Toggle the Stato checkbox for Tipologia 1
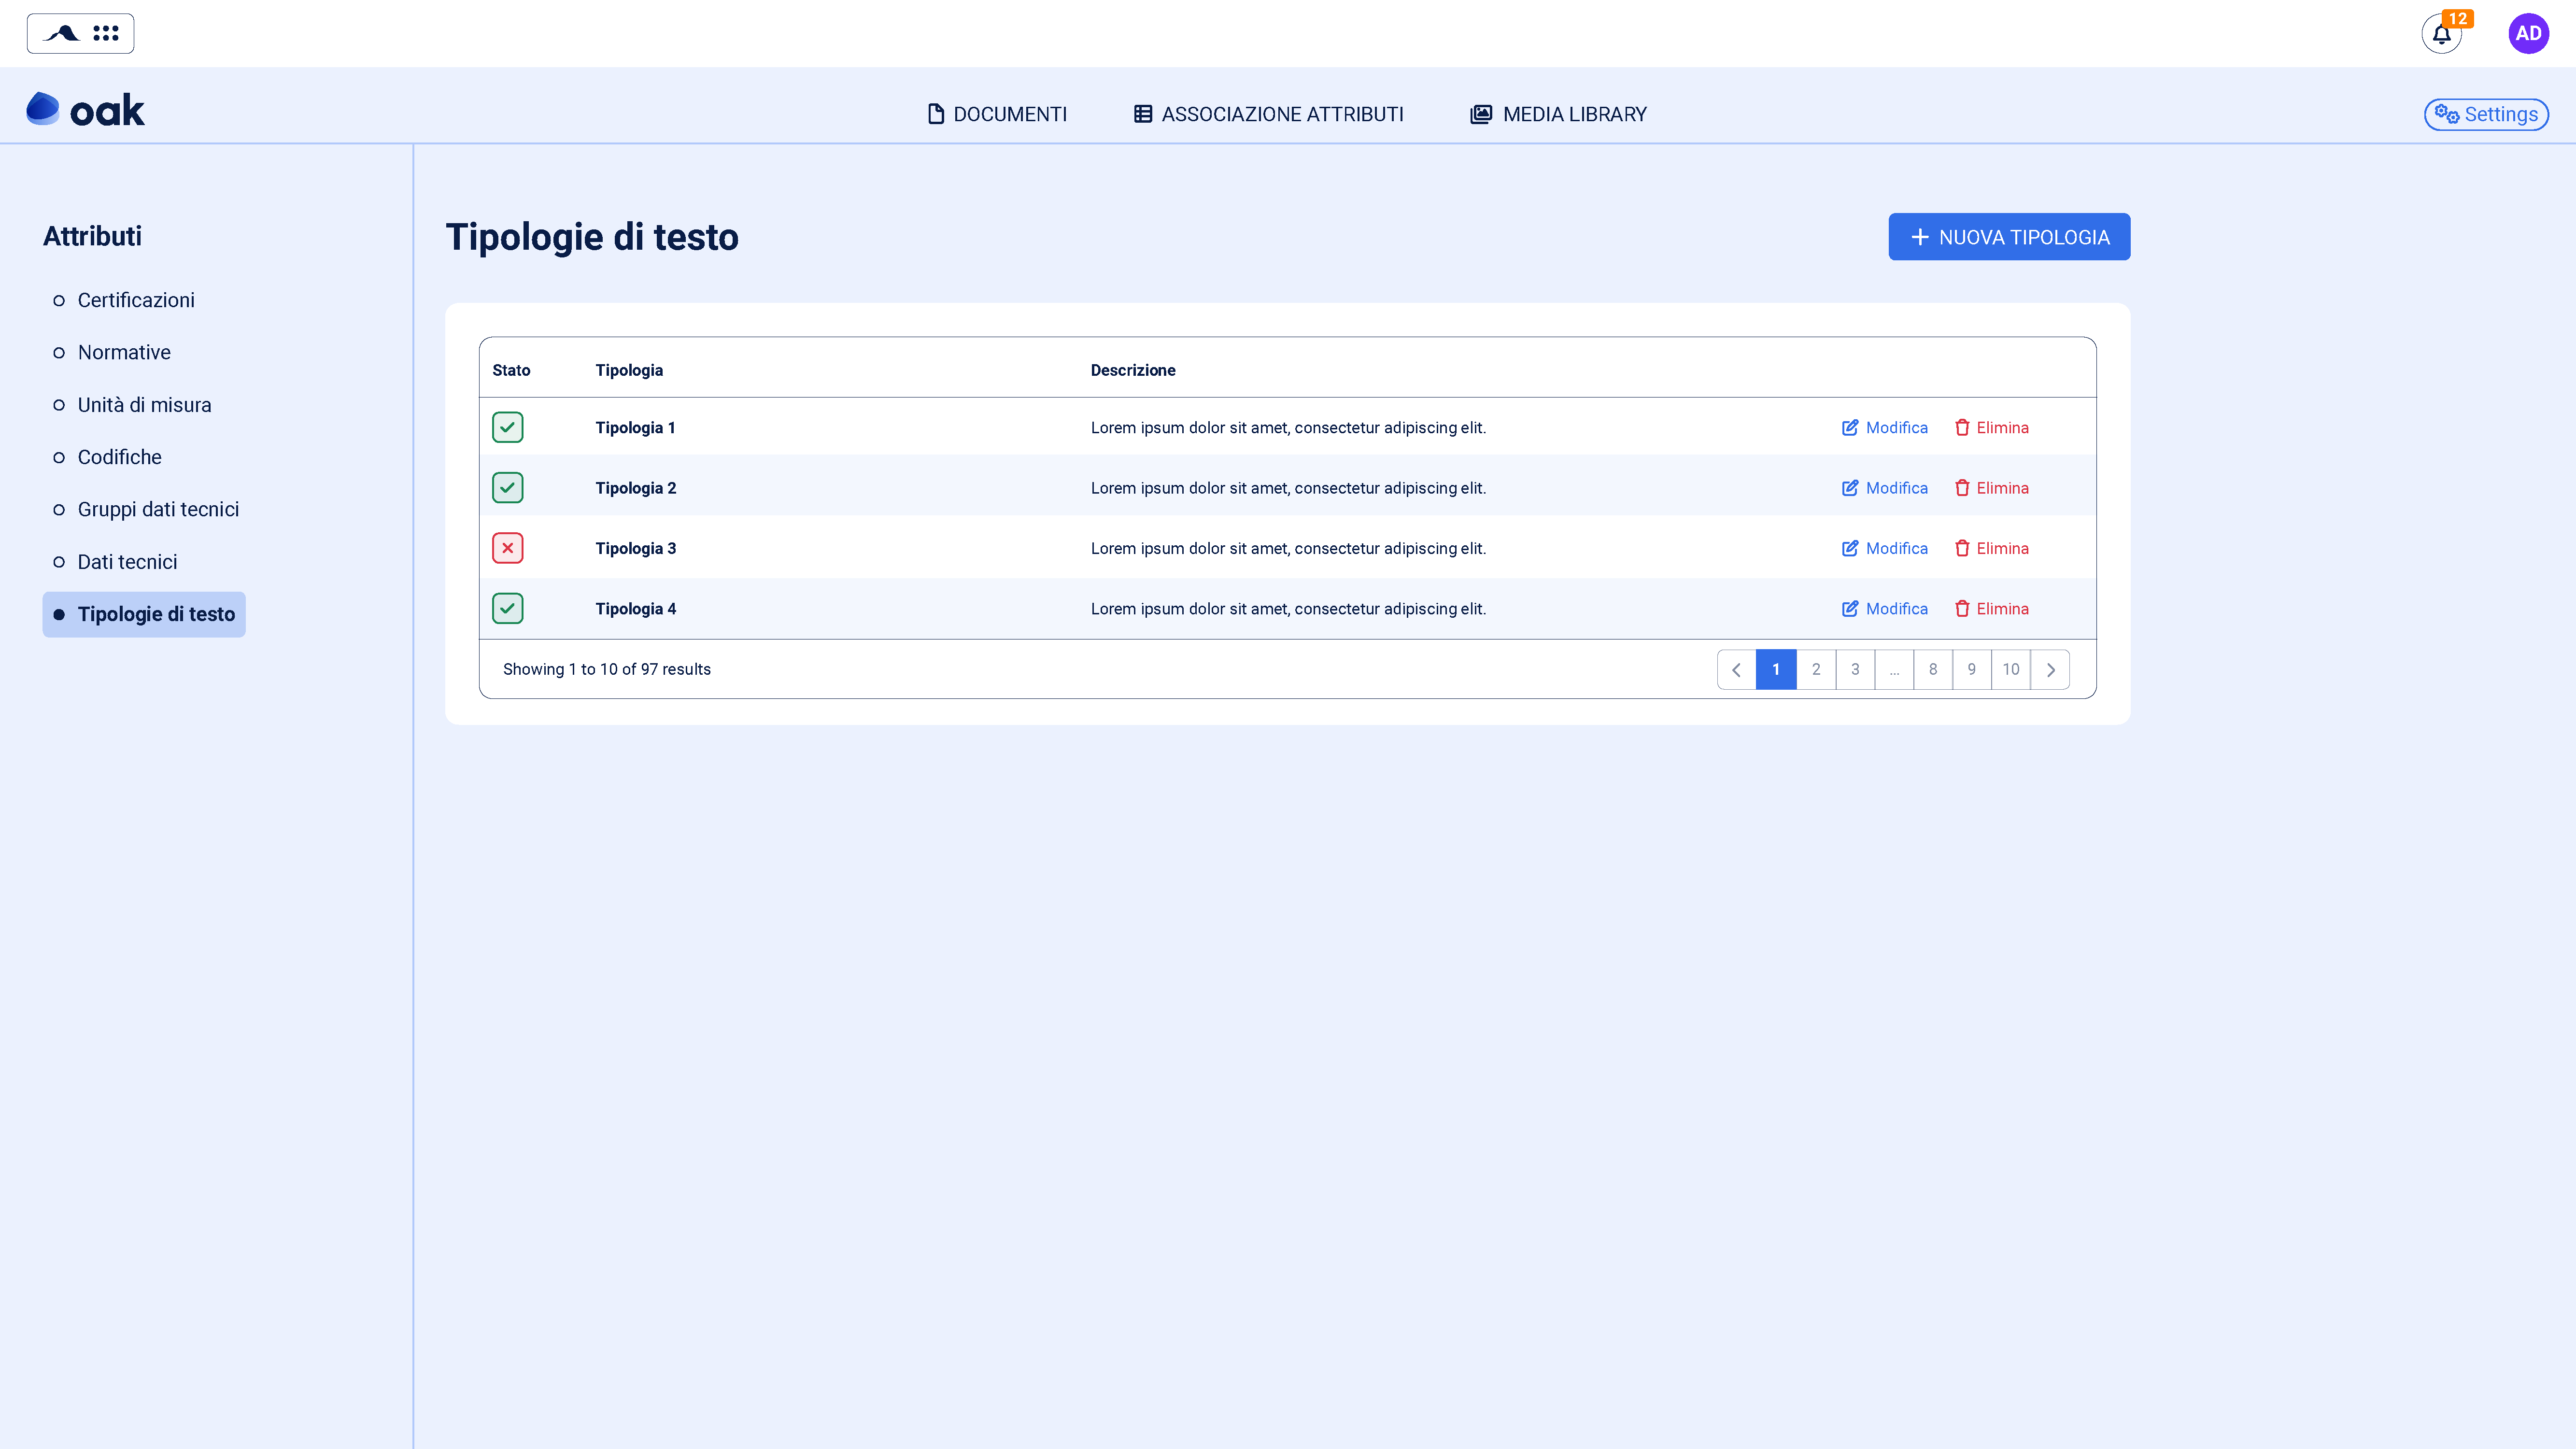This screenshot has width=2576, height=1449. 508,427
